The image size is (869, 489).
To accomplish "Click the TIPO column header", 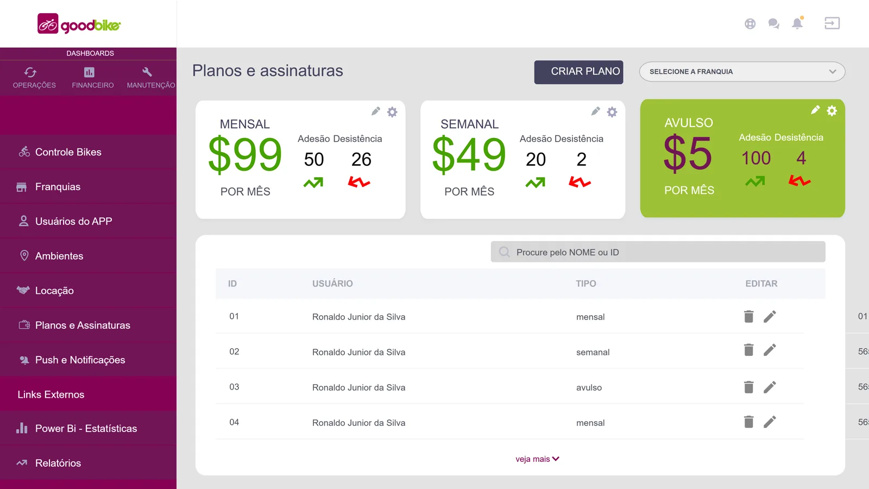I will (x=586, y=284).
